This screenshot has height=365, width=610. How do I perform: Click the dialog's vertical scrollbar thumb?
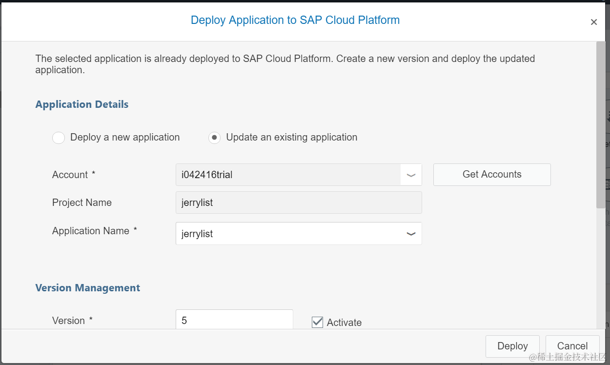(x=601, y=124)
